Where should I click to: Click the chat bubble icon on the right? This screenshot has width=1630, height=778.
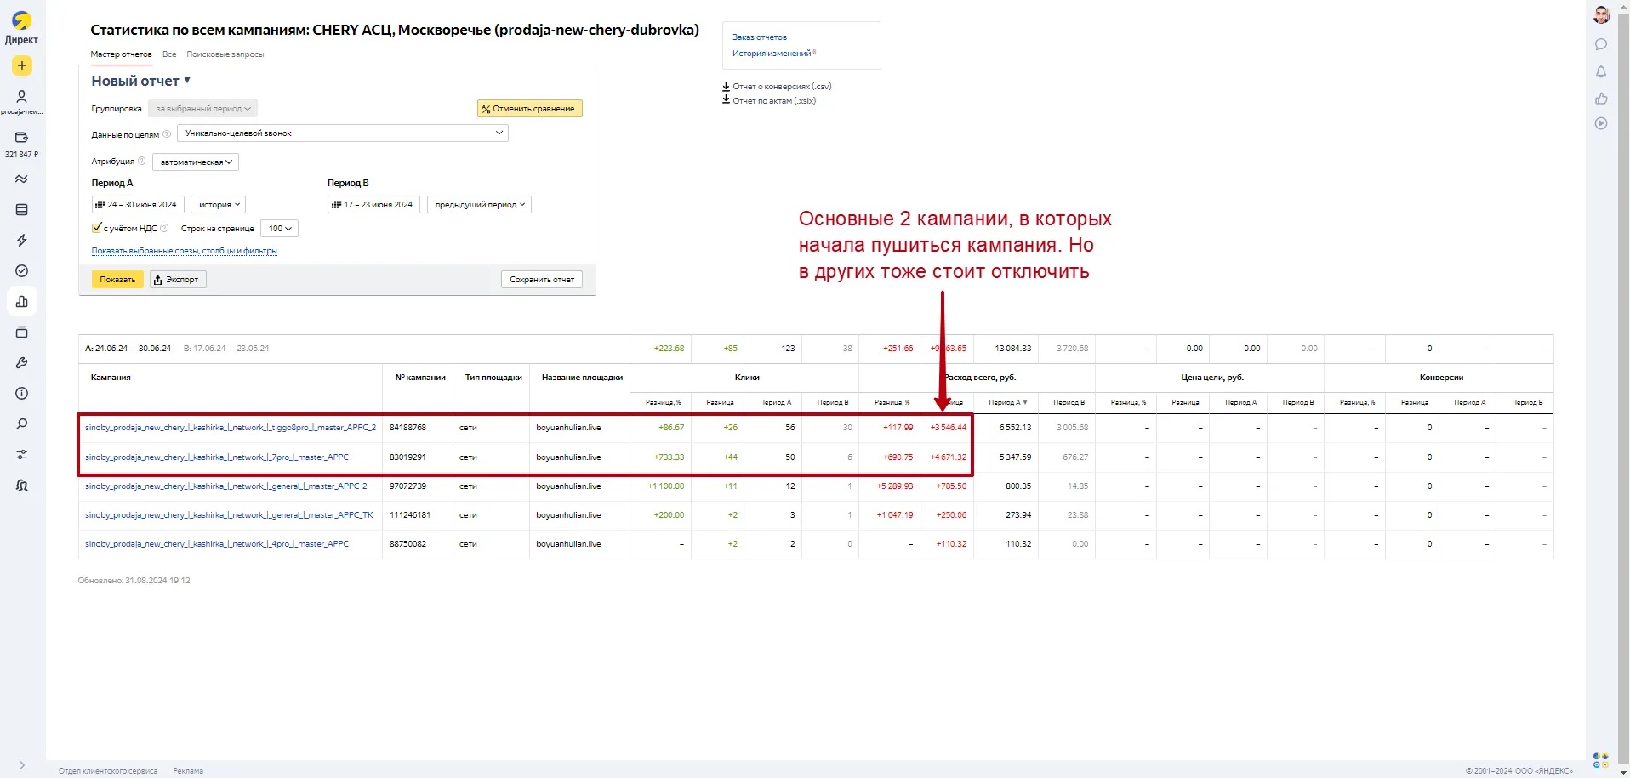point(1601,44)
